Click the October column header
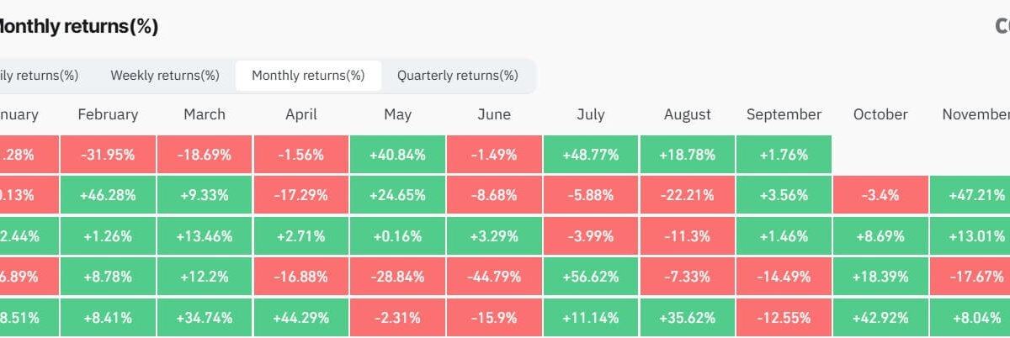Viewport: 1010px width, 338px height. (880, 114)
